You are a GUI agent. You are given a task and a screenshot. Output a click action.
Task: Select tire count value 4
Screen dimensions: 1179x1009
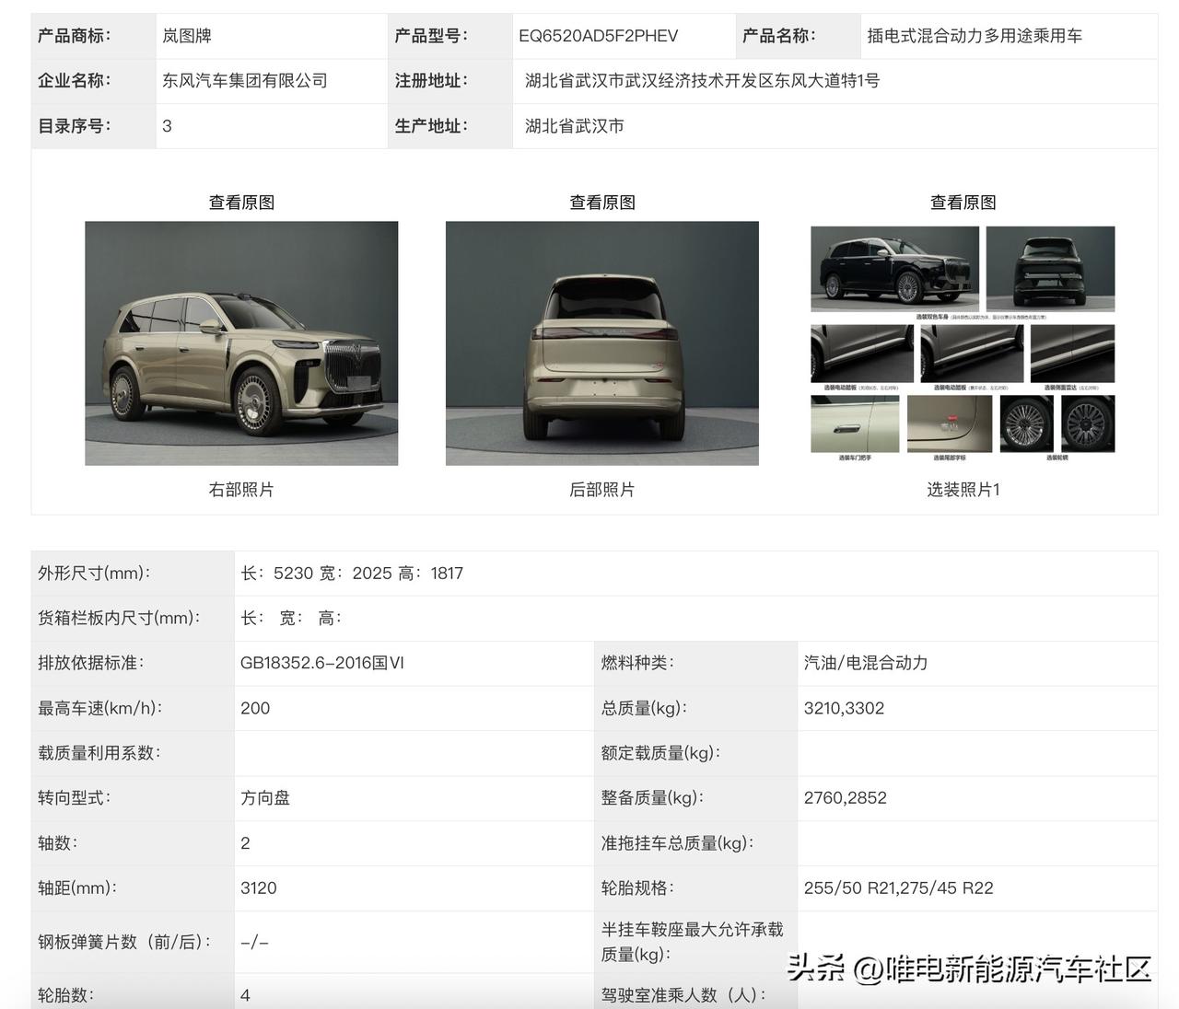coord(245,995)
